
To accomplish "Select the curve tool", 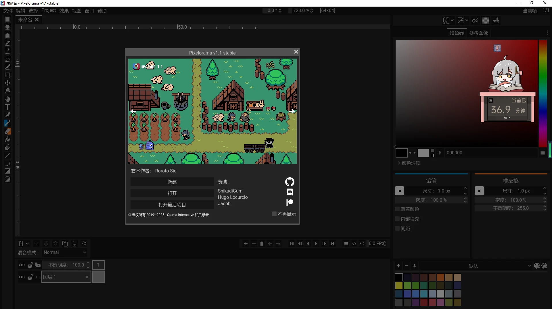I will pos(7,163).
